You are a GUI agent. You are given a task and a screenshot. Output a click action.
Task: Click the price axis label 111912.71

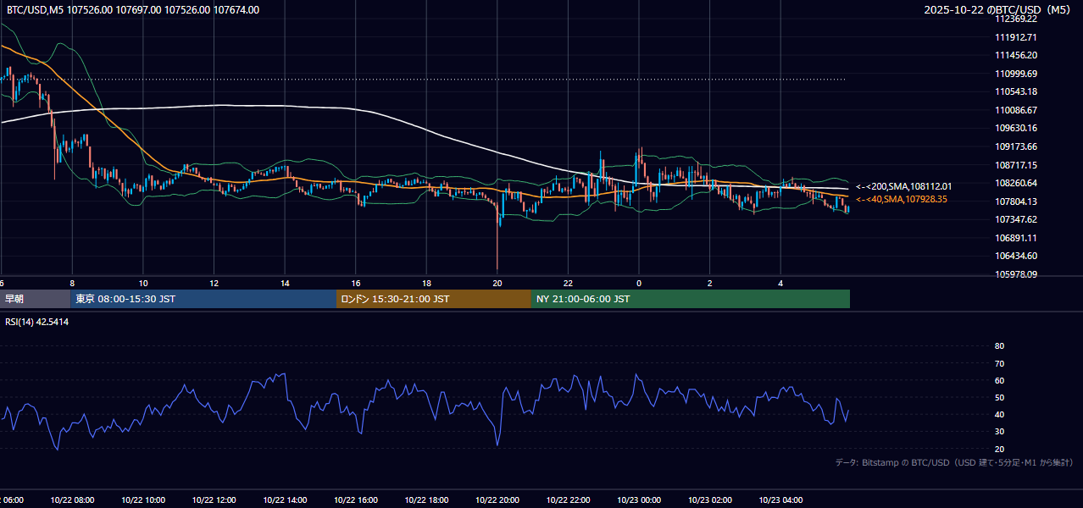click(x=1016, y=37)
